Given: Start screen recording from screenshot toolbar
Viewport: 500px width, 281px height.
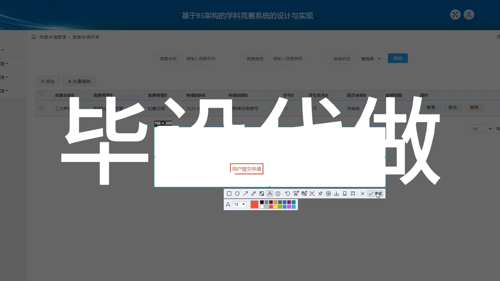Looking at the screenshot, I should (328, 194).
